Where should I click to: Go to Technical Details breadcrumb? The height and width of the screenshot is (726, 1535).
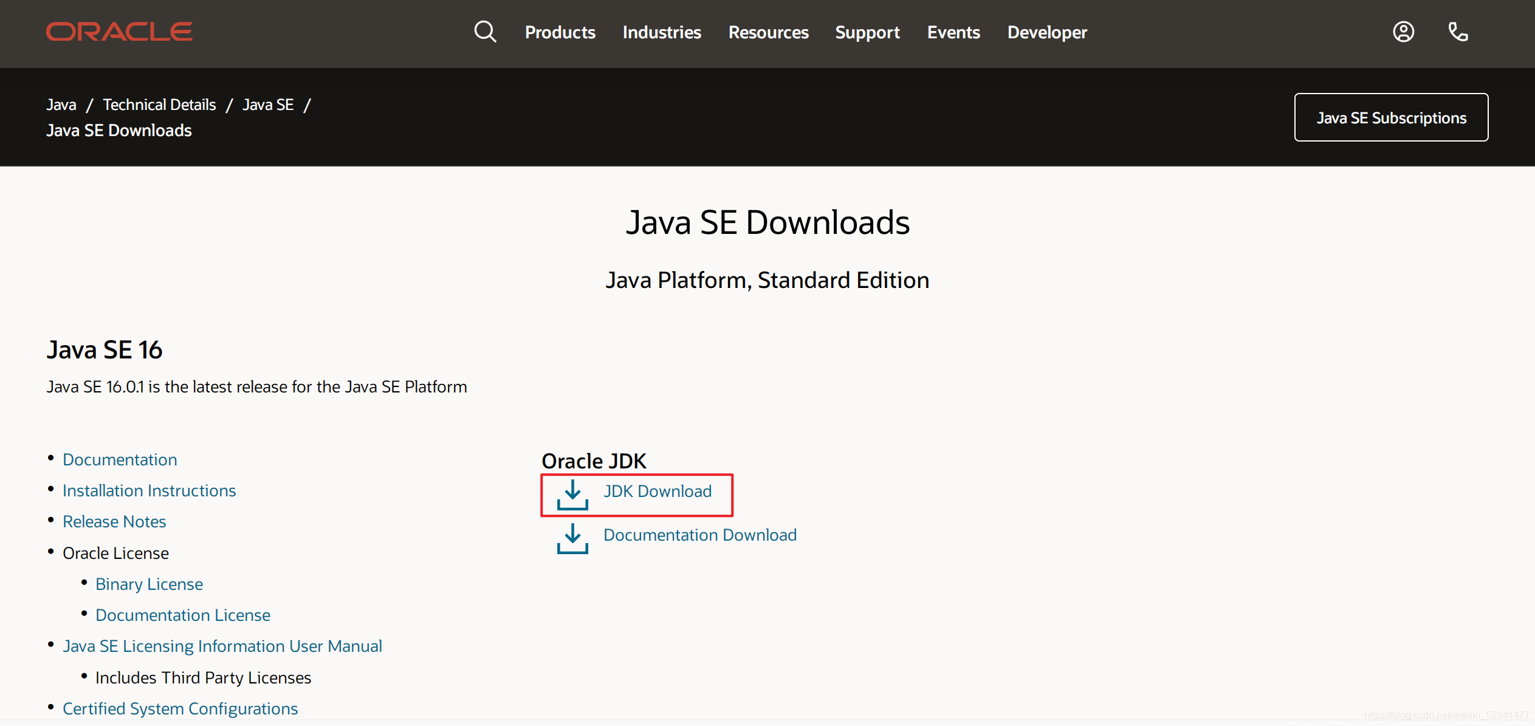click(159, 104)
